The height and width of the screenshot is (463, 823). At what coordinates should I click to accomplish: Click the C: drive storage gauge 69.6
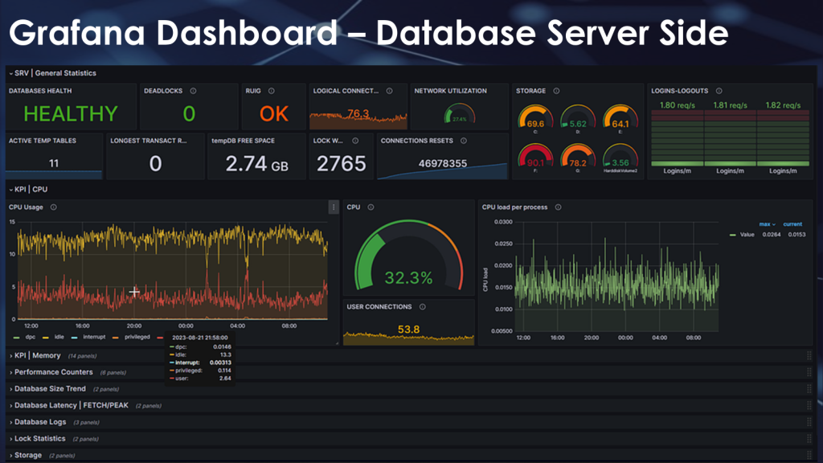[535, 117]
